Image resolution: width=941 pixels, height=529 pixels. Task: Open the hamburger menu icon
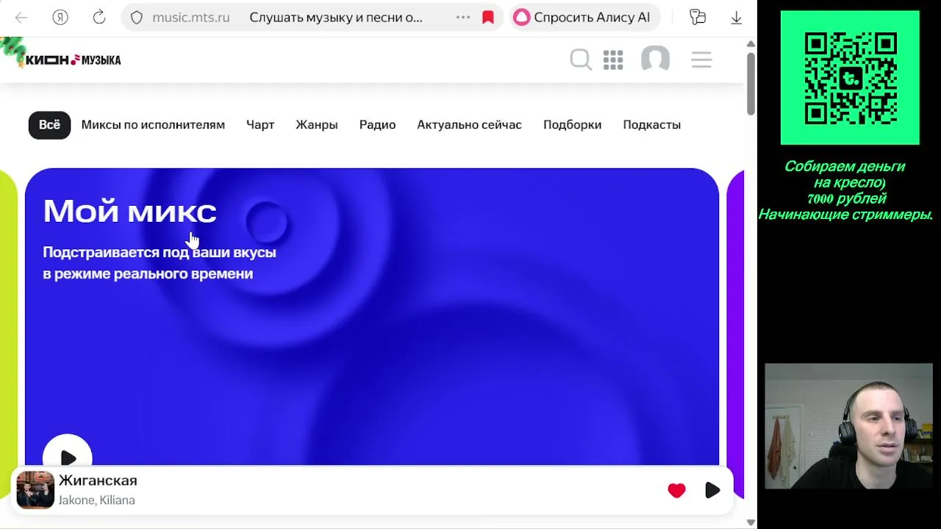pyautogui.click(x=701, y=60)
